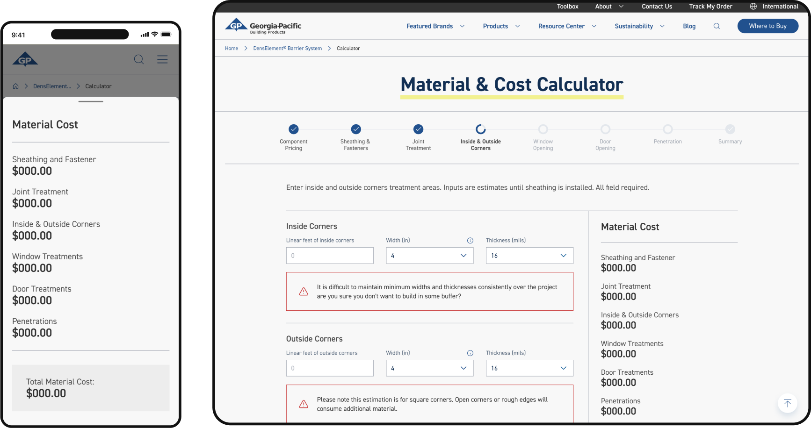
Task: Tap the Total Material Cost box
Action: [x=91, y=388]
